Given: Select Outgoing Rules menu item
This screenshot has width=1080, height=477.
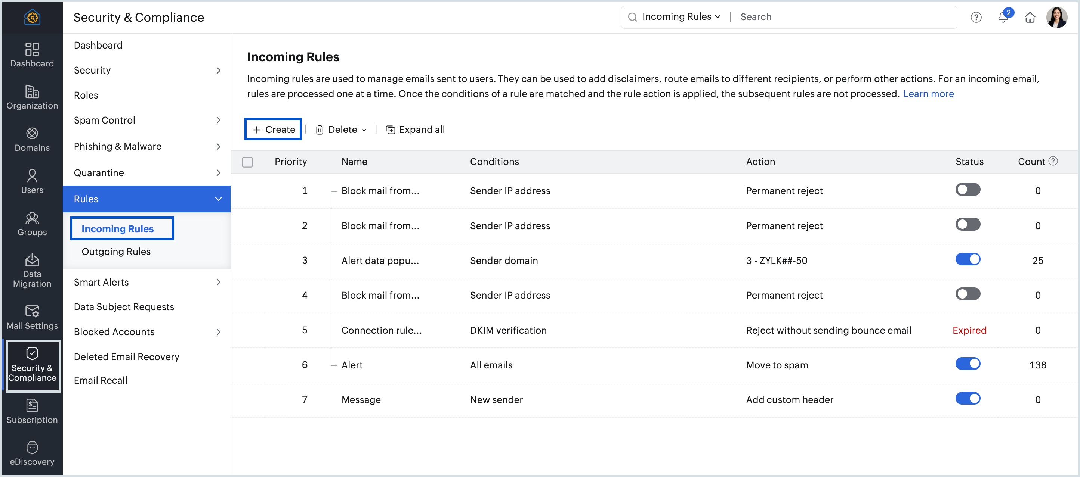Looking at the screenshot, I should [116, 251].
